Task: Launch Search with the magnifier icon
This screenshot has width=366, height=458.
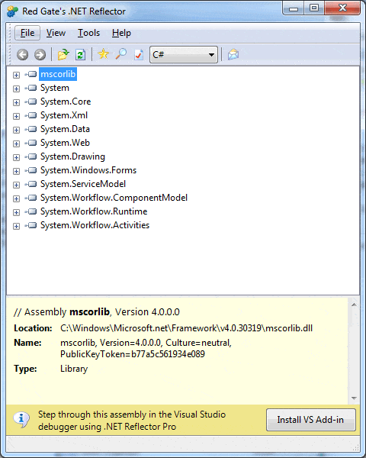Action: [120, 54]
